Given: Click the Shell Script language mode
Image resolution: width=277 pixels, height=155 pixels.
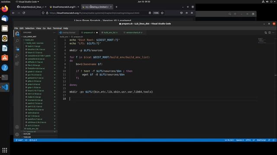Looking at the screenshot, I should (x=261, y=140).
